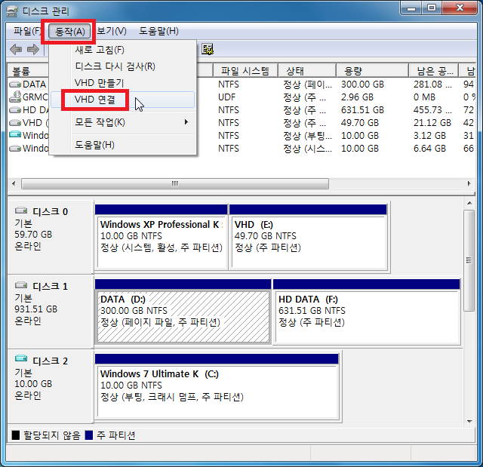The height and width of the screenshot is (467, 483).
Task: Click the UDF file system cell
Action: 226,97
